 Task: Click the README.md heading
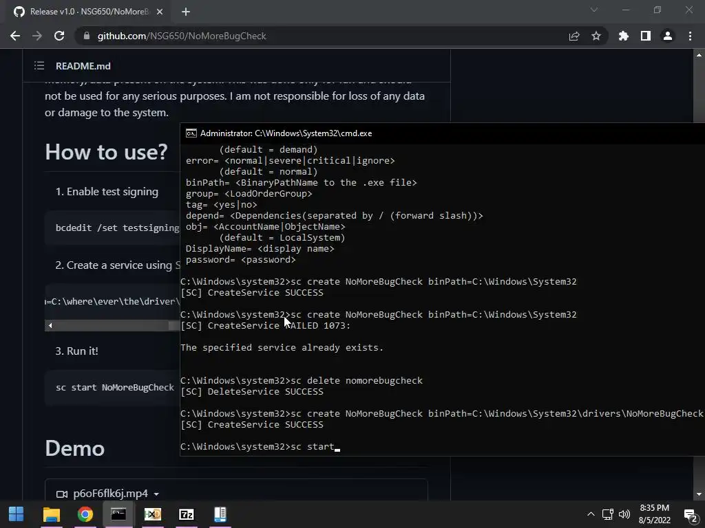tap(83, 66)
